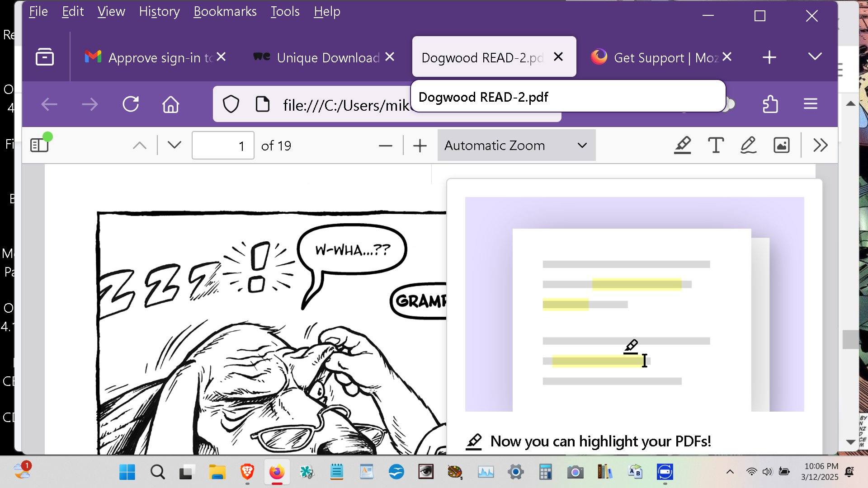Select the PDF Draw tool
Image resolution: width=868 pixels, height=488 pixels.
749,145
